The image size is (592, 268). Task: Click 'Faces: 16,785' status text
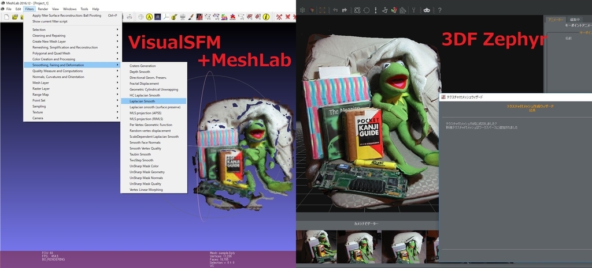[x=220, y=259]
